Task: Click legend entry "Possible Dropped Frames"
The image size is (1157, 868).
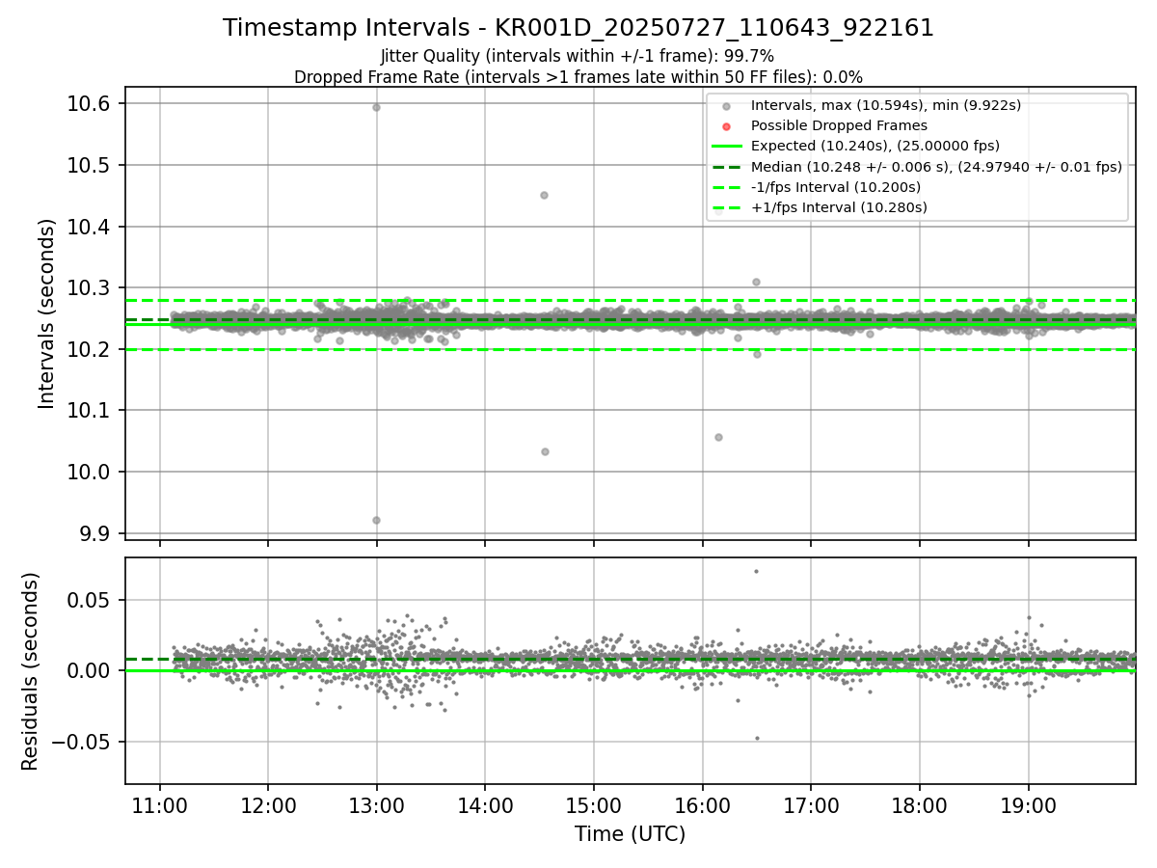Action: [839, 125]
